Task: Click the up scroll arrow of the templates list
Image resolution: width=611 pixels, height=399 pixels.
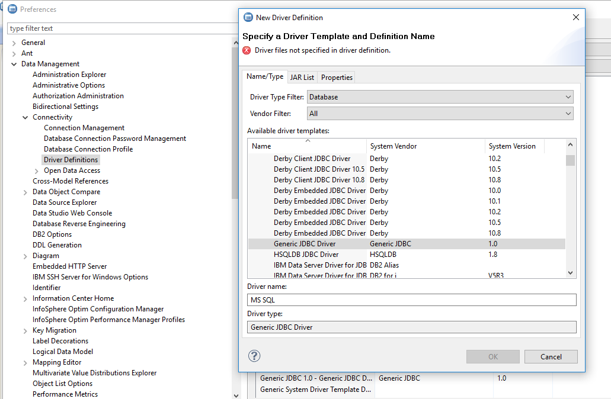Action: tap(570, 144)
